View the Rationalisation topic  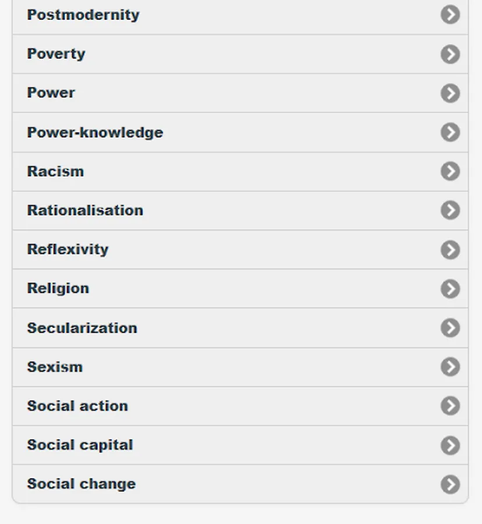coord(85,210)
